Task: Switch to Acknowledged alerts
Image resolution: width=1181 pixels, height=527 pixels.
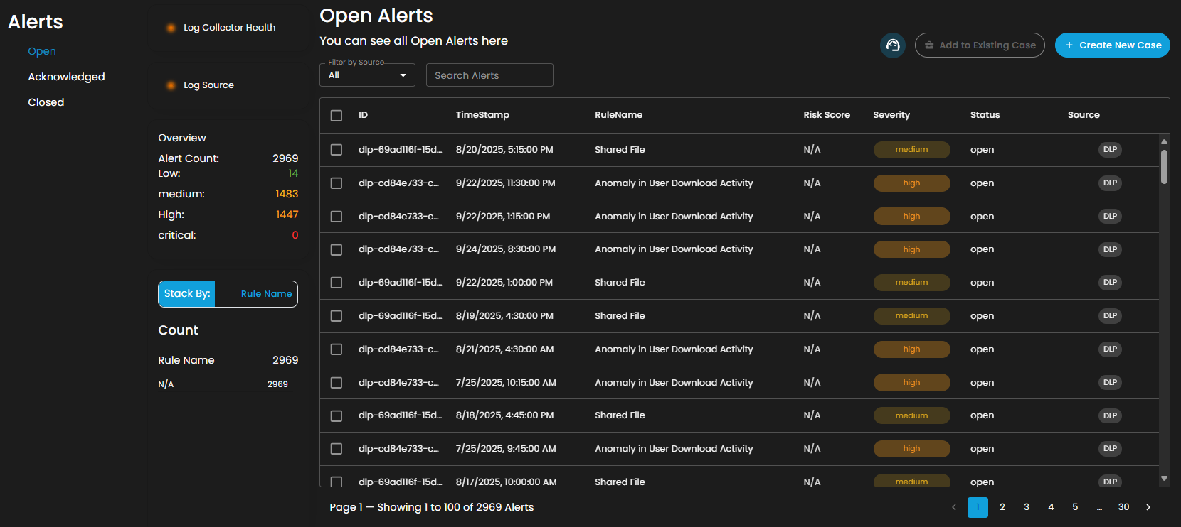Action: coord(66,77)
